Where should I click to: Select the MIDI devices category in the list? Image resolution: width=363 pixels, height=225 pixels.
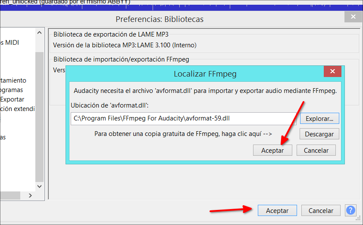[10, 43]
